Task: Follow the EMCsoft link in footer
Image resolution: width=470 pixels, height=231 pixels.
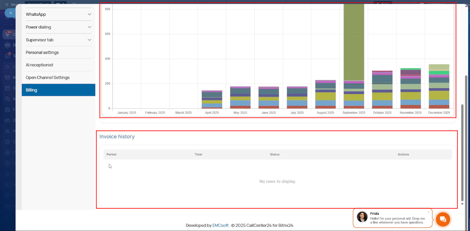Action: pos(220,225)
